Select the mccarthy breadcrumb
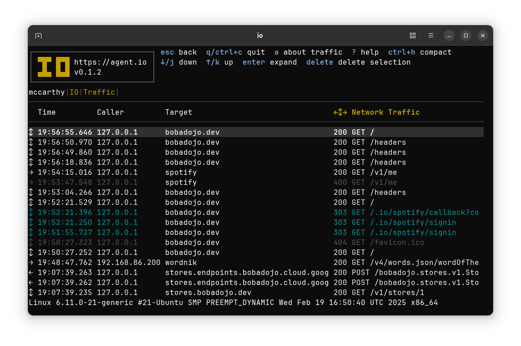521x346 pixels. [x=46, y=92]
